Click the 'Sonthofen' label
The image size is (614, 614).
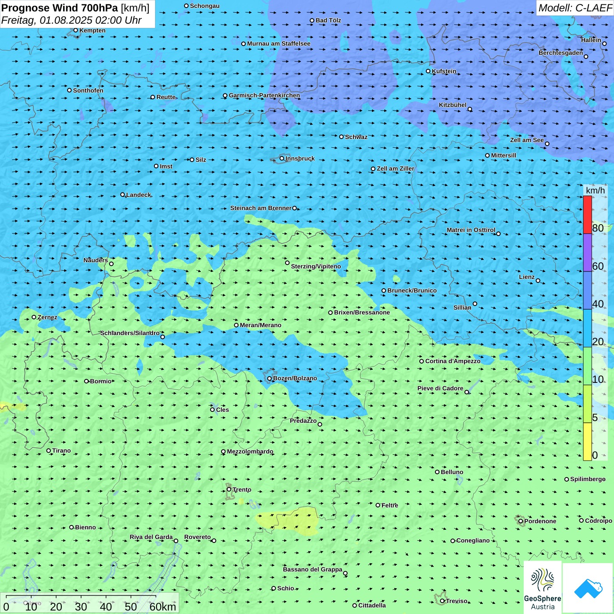point(89,90)
